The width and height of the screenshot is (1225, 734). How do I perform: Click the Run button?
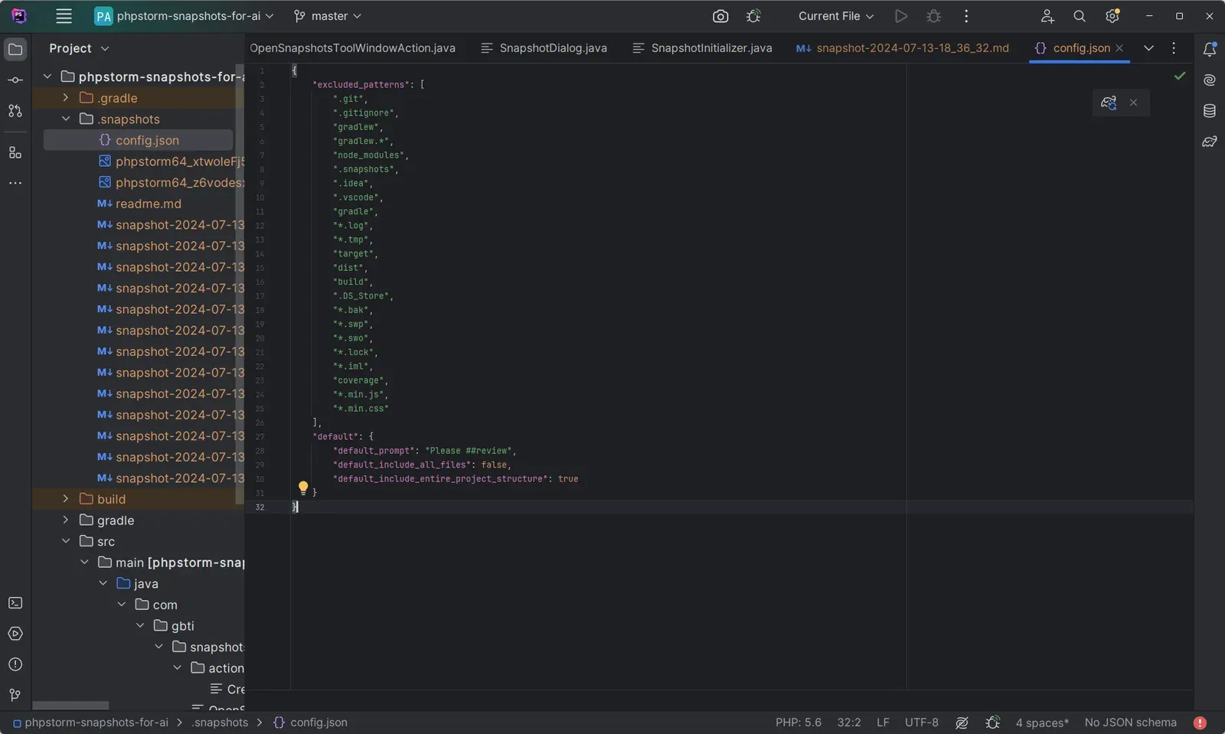pyautogui.click(x=901, y=16)
